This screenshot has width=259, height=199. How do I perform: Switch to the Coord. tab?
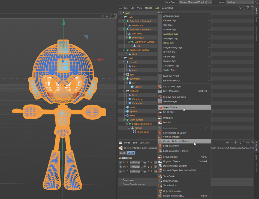tap(131, 153)
